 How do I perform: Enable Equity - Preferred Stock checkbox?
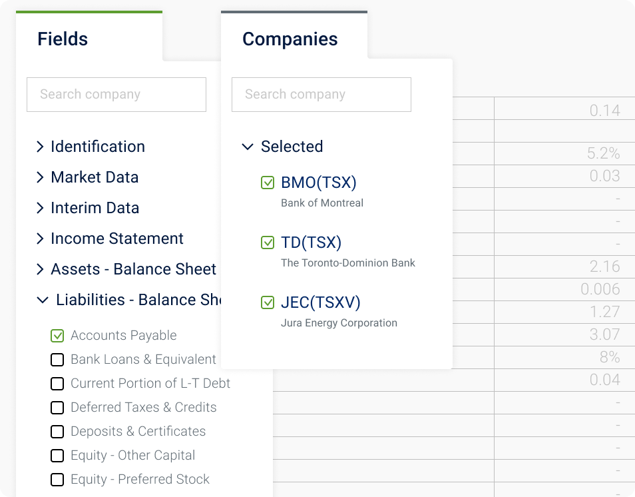click(57, 479)
